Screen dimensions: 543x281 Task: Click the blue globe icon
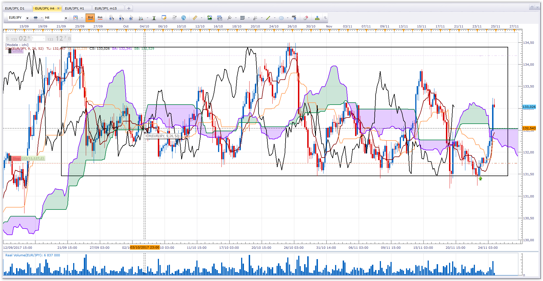(x=183, y=18)
